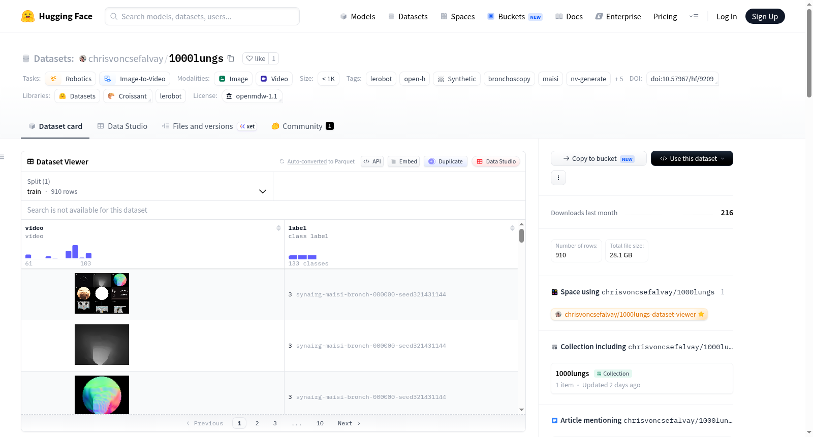The width and height of the screenshot is (813, 437).
Task: Click the nv-generate tag
Action: (588, 79)
